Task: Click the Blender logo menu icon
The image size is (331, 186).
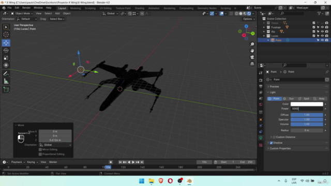Action: point(4,8)
